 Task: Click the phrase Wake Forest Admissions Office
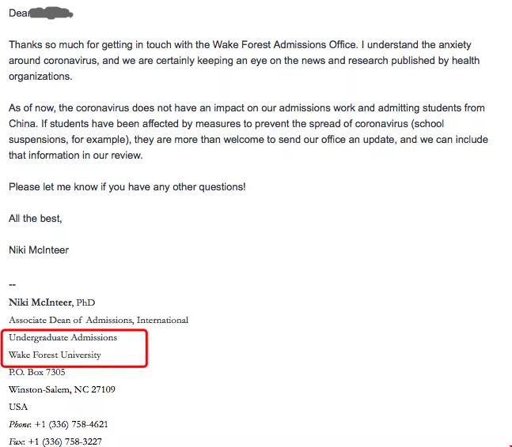coord(284,45)
